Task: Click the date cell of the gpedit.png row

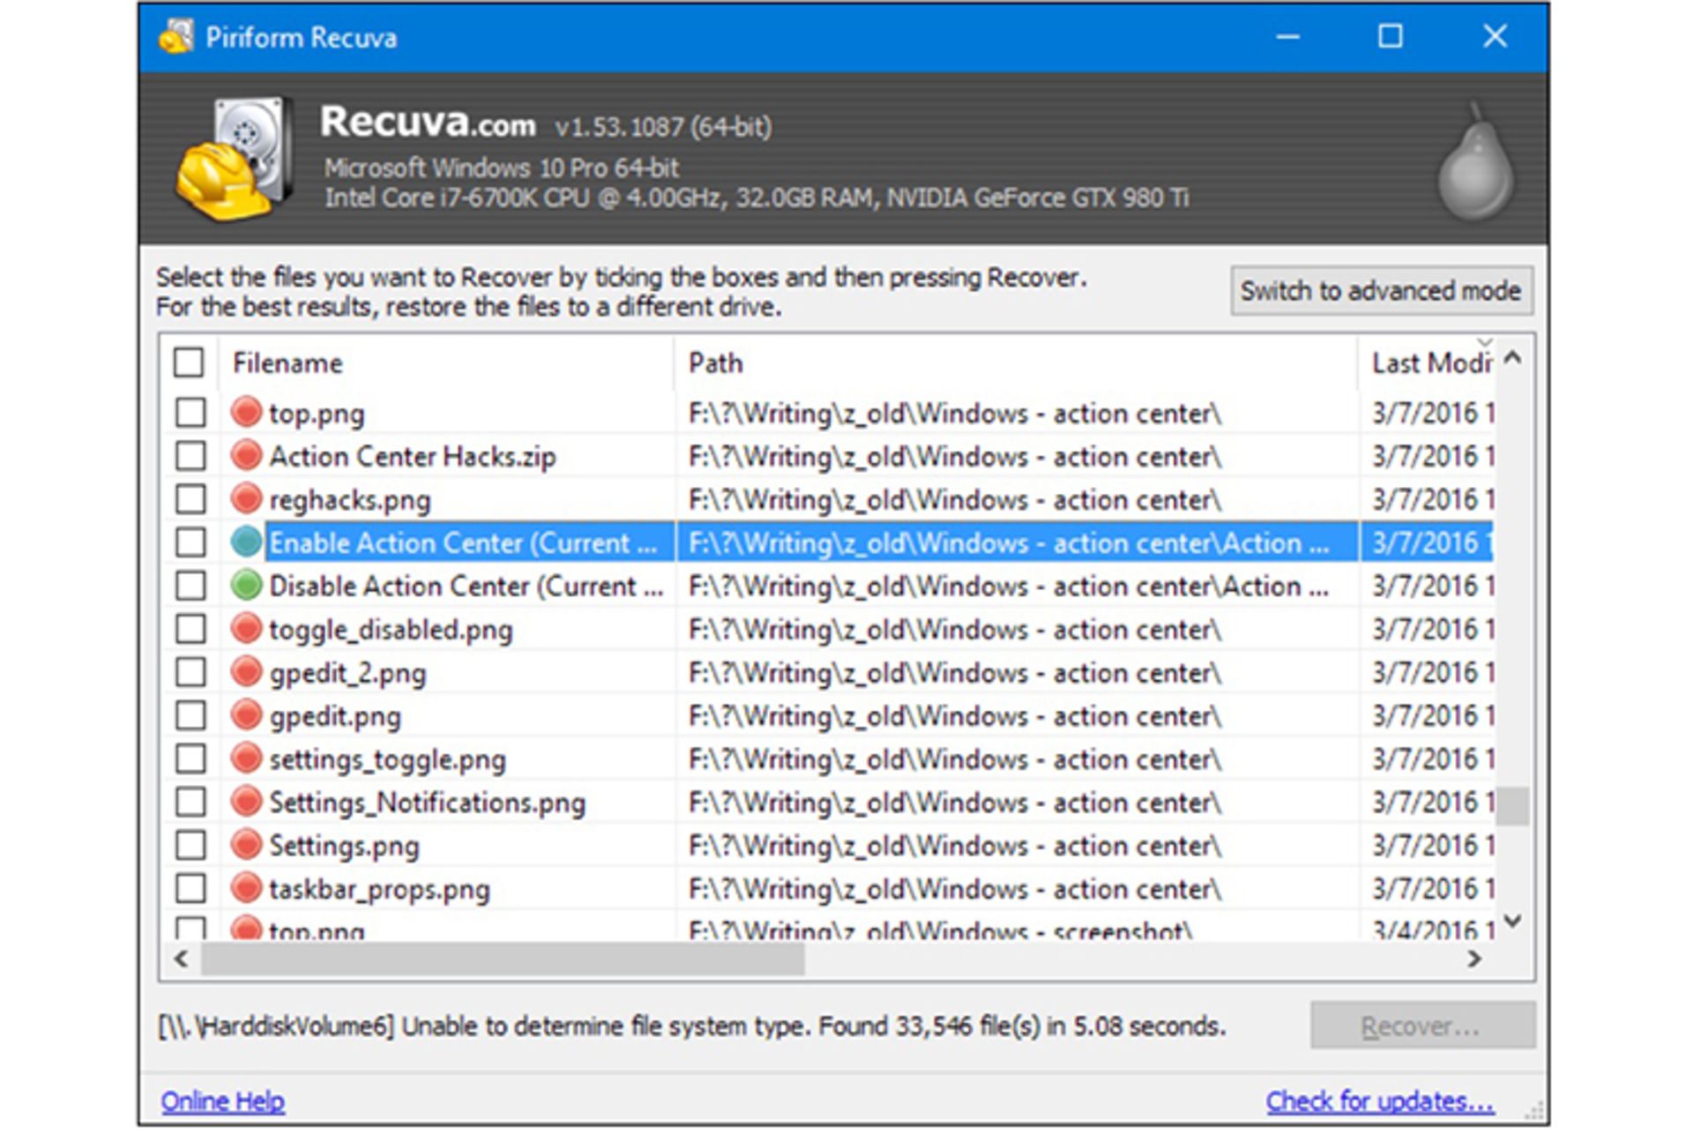Action: [1428, 715]
